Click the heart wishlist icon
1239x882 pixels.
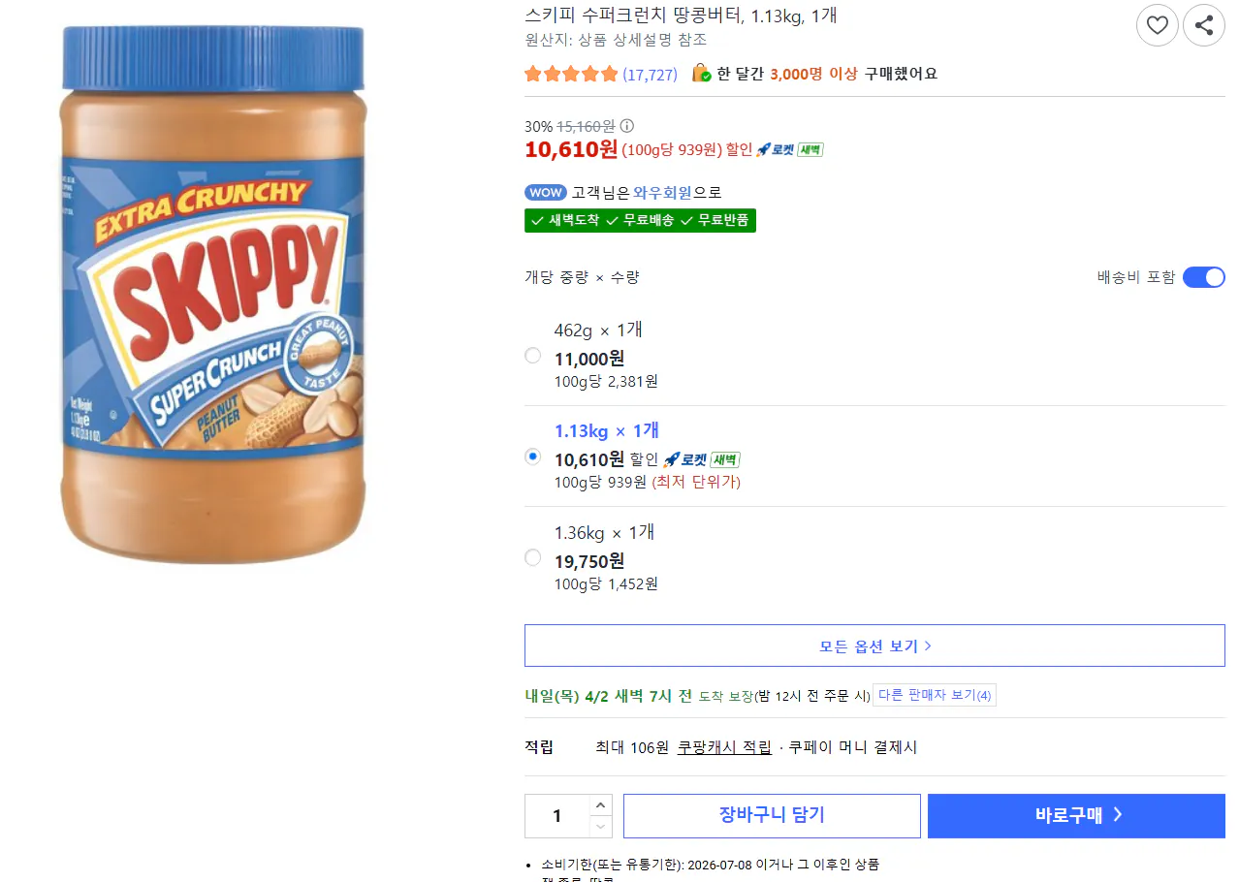pos(1157,25)
